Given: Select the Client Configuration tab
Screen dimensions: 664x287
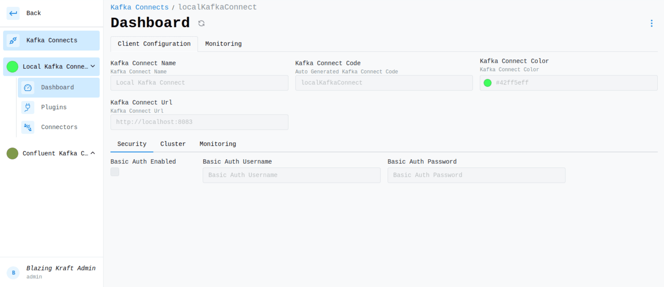Looking at the screenshot, I should [154, 44].
